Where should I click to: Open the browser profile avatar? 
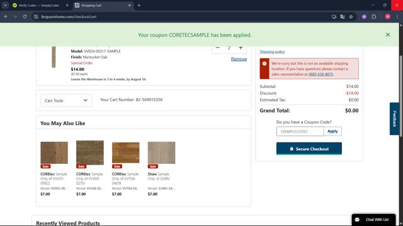pos(388,17)
